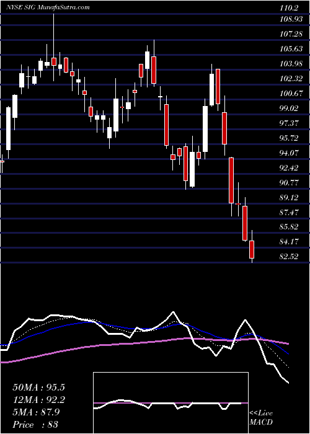Click the 50MA : 95.5 readout
310x434 pixels.
pos(38,387)
